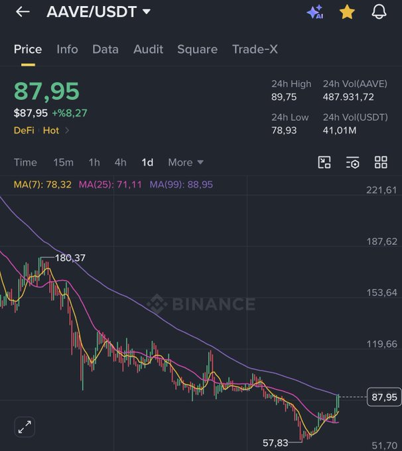Click the 24h Vol(USDT) value 41,01M
Screen dimensions: 402x451
(340, 130)
